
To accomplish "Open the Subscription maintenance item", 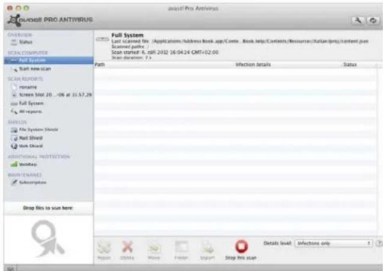I will click(32, 182).
